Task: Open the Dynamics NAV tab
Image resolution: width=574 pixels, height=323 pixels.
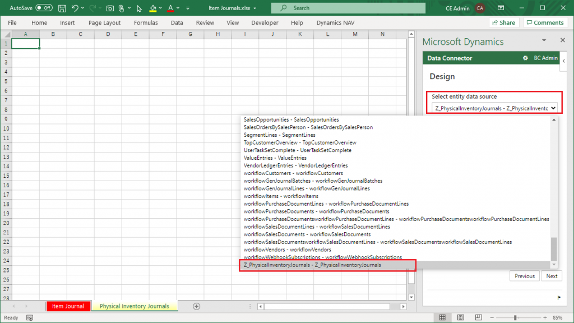Action: [x=335, y=22]
